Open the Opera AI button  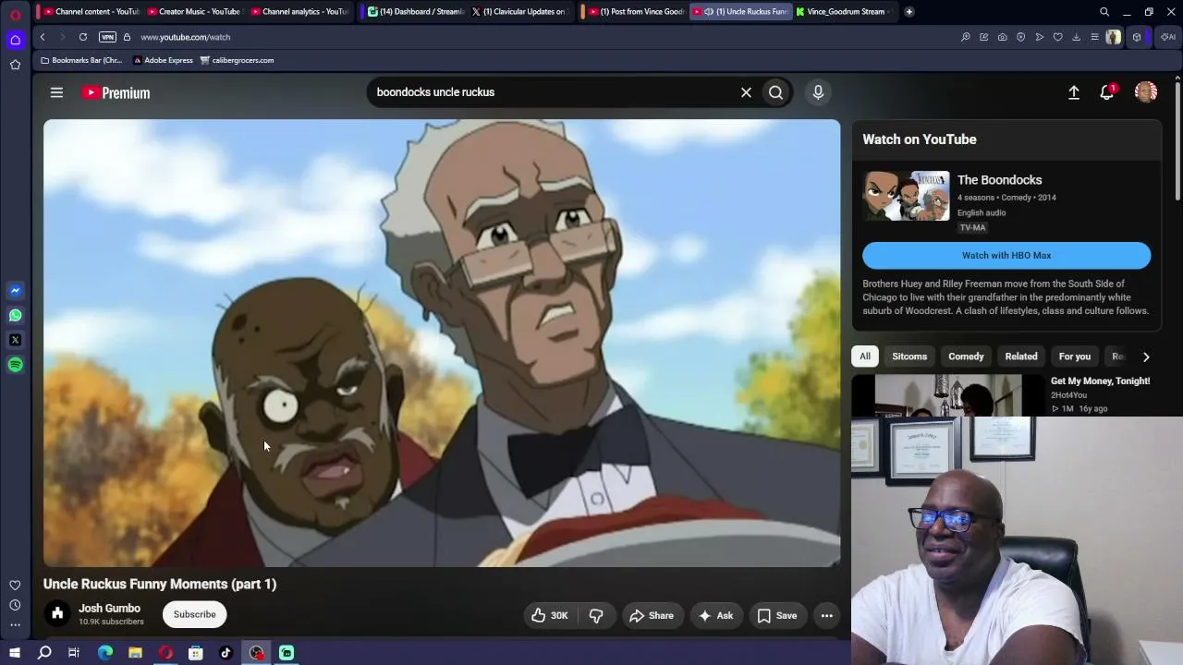tap(1168, 37)
